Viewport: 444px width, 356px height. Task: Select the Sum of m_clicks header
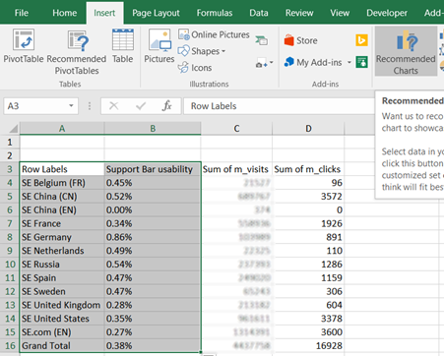coord(308,169)
